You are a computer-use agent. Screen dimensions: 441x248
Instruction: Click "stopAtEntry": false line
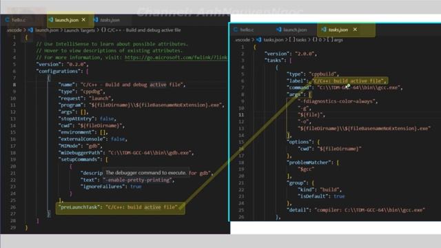[88, 118]
